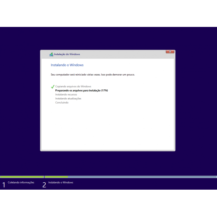Close the Instalação do Windows dialog
Viewport: 217px width, 217px height.
pyautogui.click(x=170, y=52)
